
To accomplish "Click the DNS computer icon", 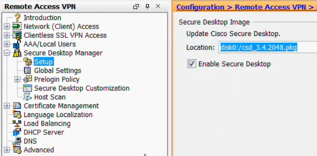I will 17,141.
